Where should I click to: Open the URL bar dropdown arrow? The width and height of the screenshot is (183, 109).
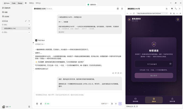coord(167,14)
